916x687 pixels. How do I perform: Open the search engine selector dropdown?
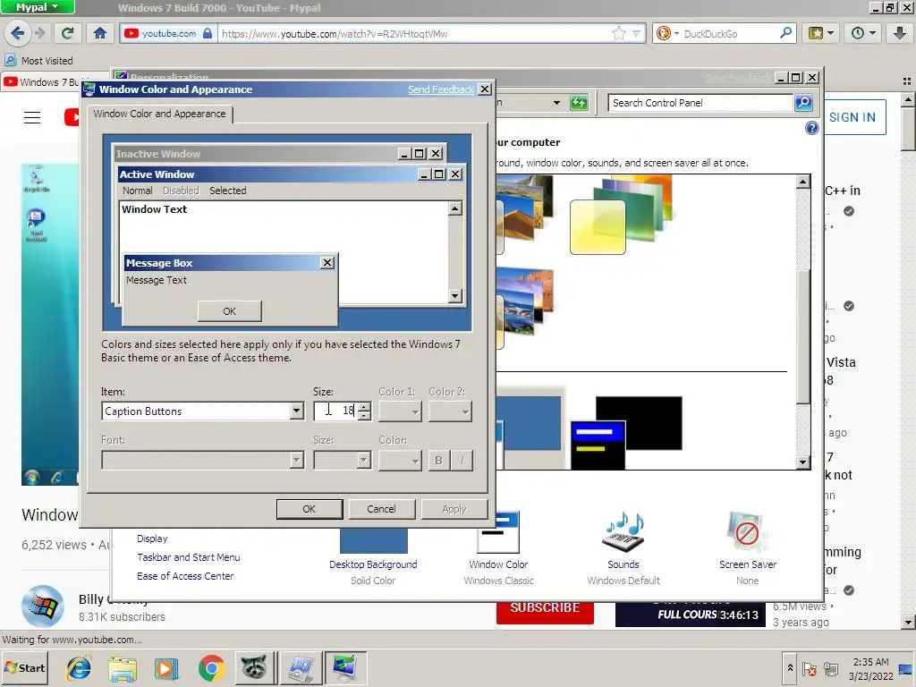click(667, 33)
